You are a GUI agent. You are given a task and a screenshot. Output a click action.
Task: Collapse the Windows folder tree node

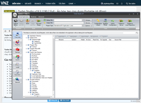point(28,40)
